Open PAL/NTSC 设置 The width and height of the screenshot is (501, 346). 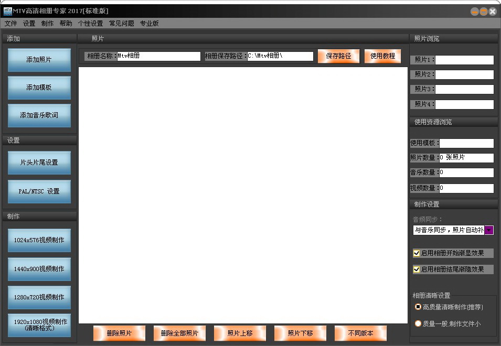click(x=39, y=191)
